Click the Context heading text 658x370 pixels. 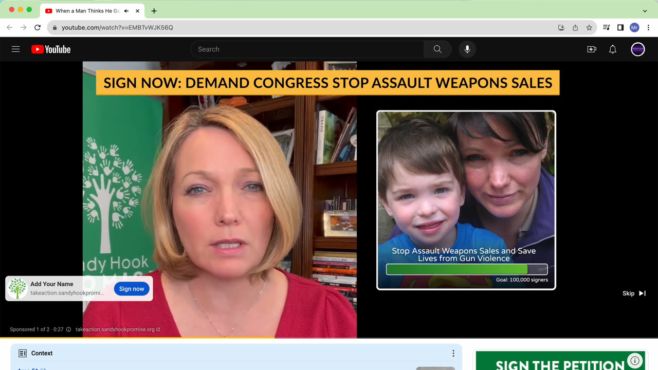tap(42, 353)
